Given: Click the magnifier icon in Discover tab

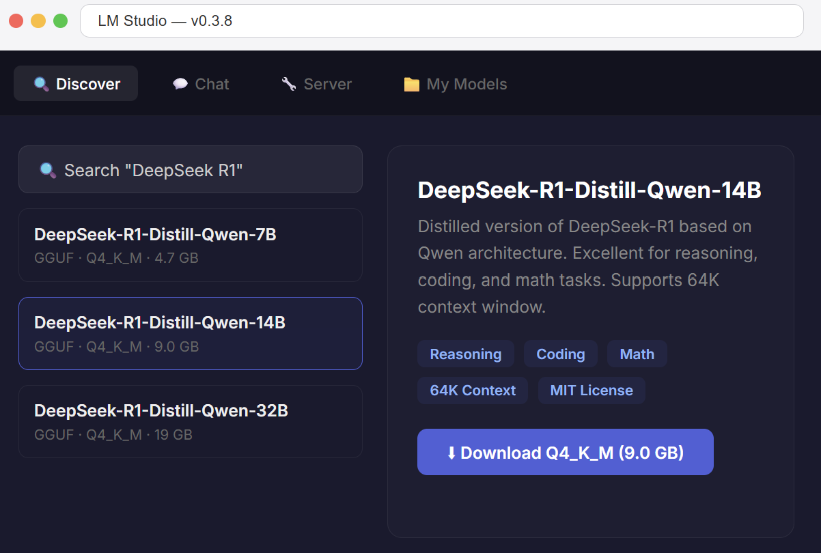Looking at the screenshot, I should pos(42,84).
